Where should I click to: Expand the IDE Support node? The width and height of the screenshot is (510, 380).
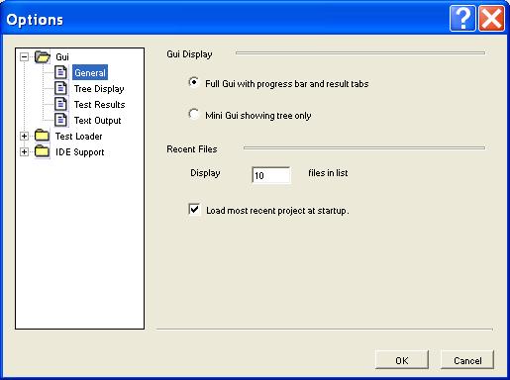(24, 151)
